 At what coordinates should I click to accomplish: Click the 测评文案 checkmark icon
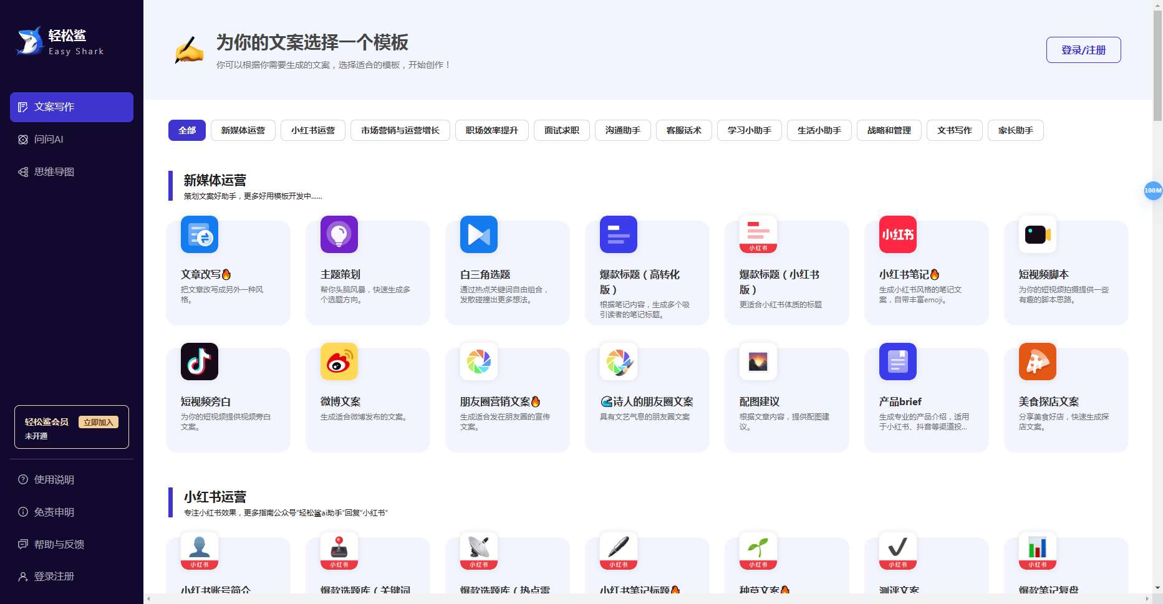click(x=898, y=551)
